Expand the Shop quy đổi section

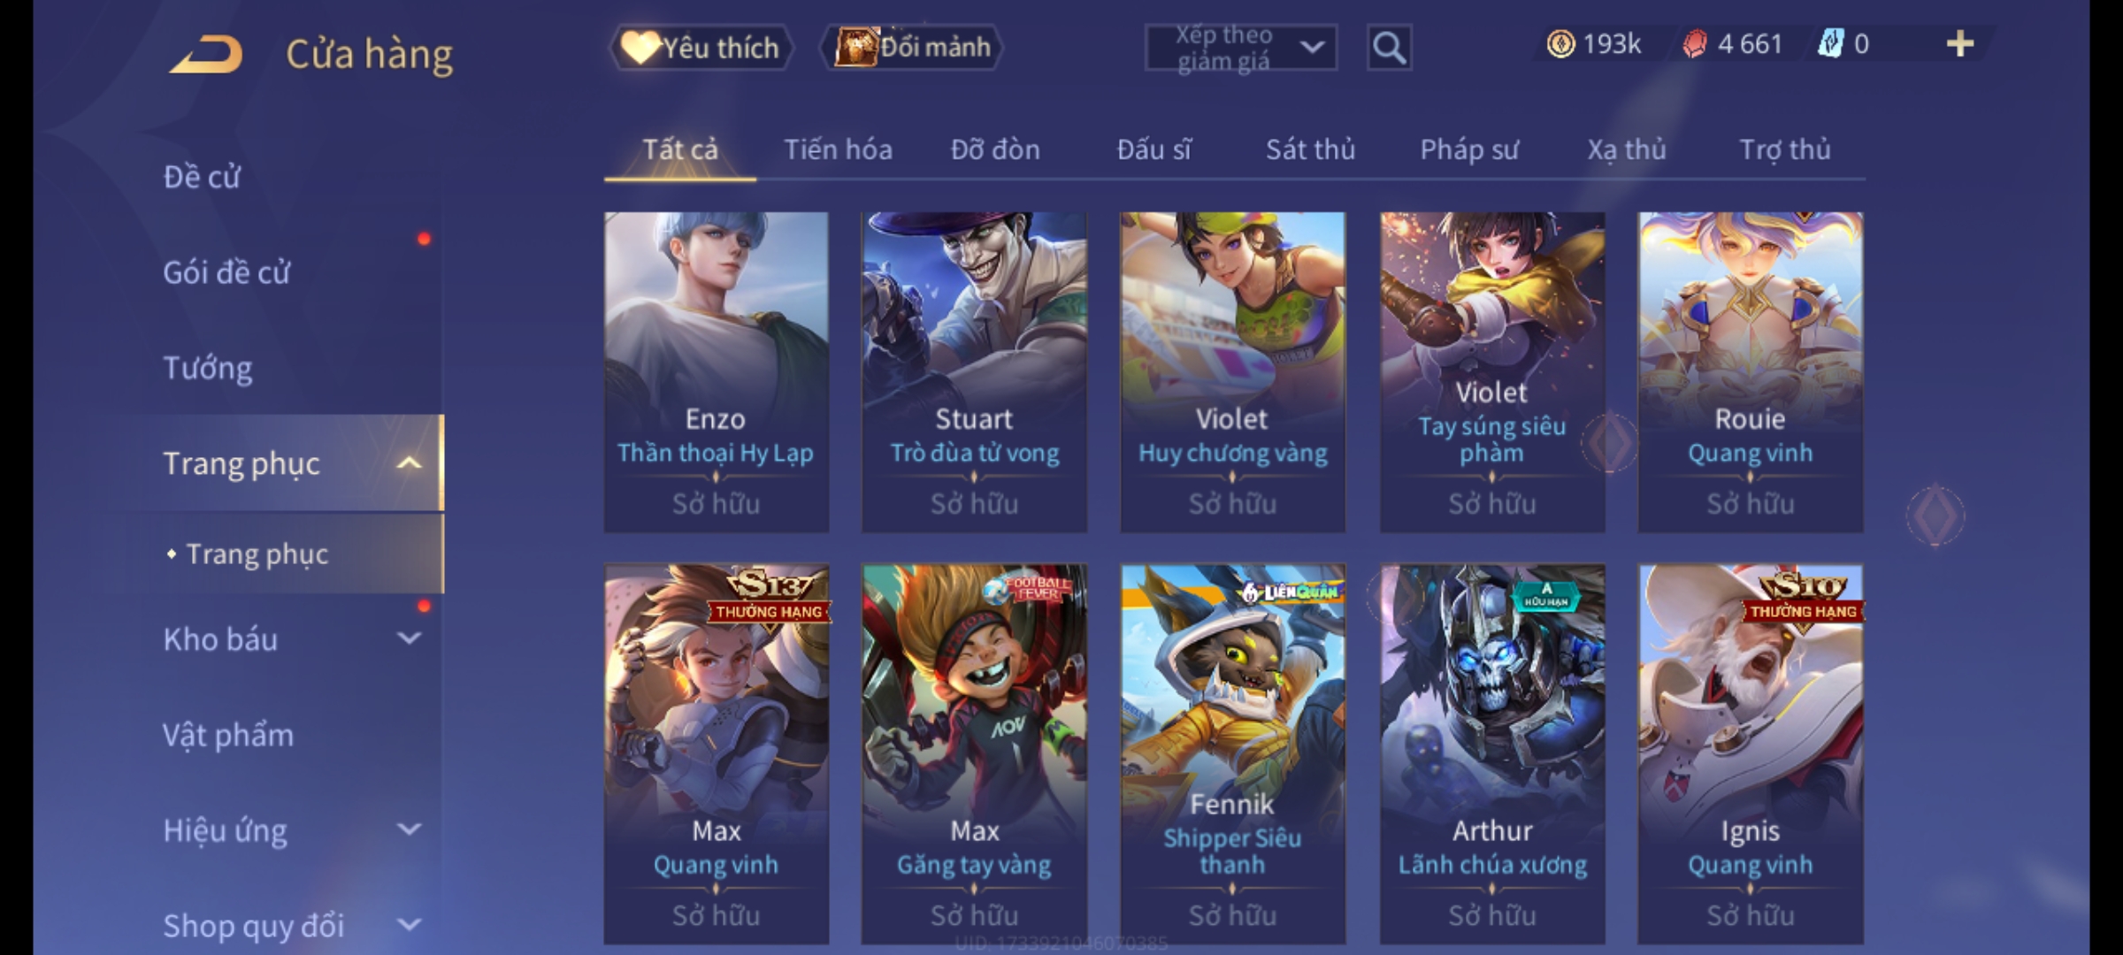409,925
